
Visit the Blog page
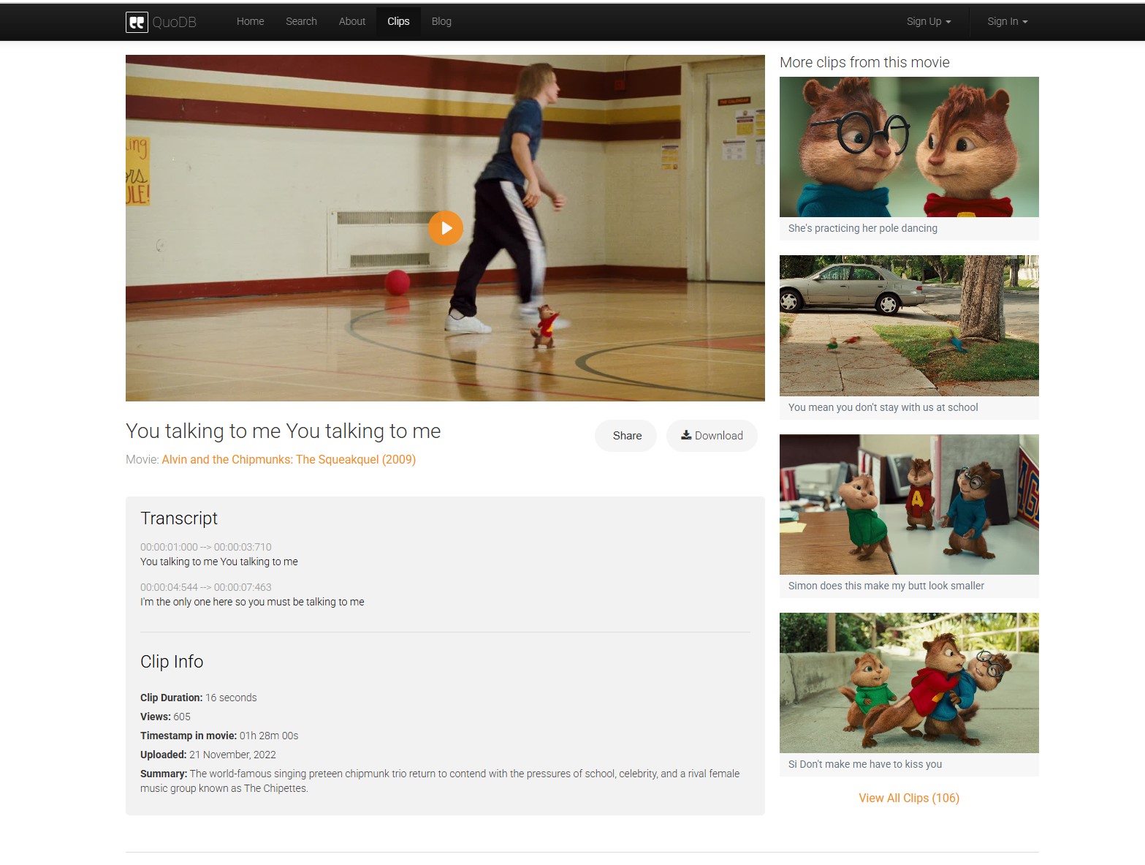[441, 21]
